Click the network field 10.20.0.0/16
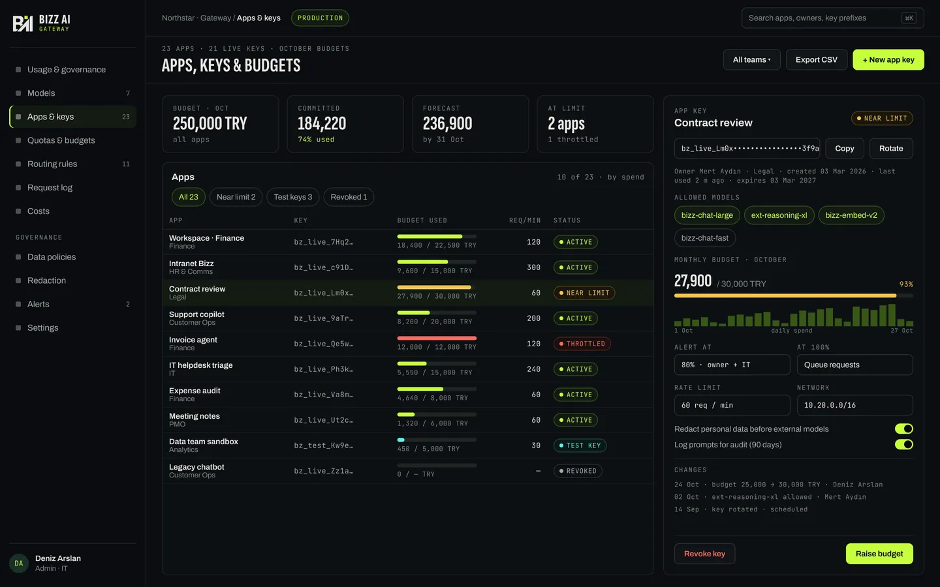Screen dimensions: 940x587 854,405
